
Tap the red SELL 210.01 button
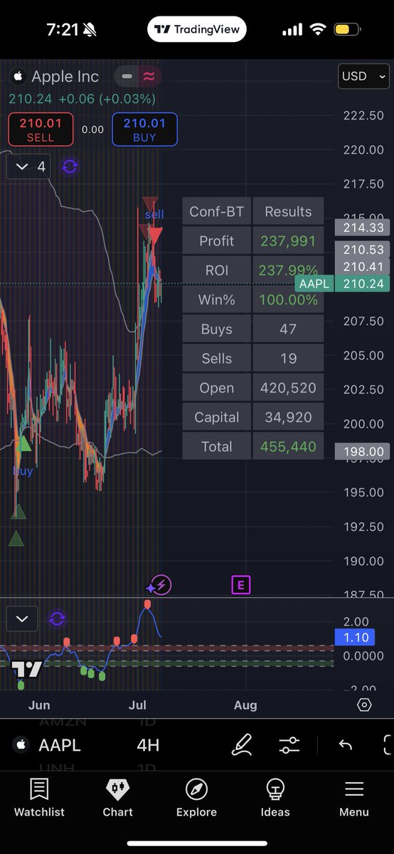(x=41, y=130)
